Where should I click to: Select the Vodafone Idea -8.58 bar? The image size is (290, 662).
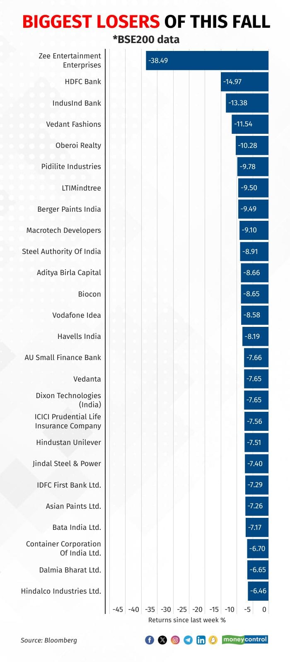coord(254,315)
